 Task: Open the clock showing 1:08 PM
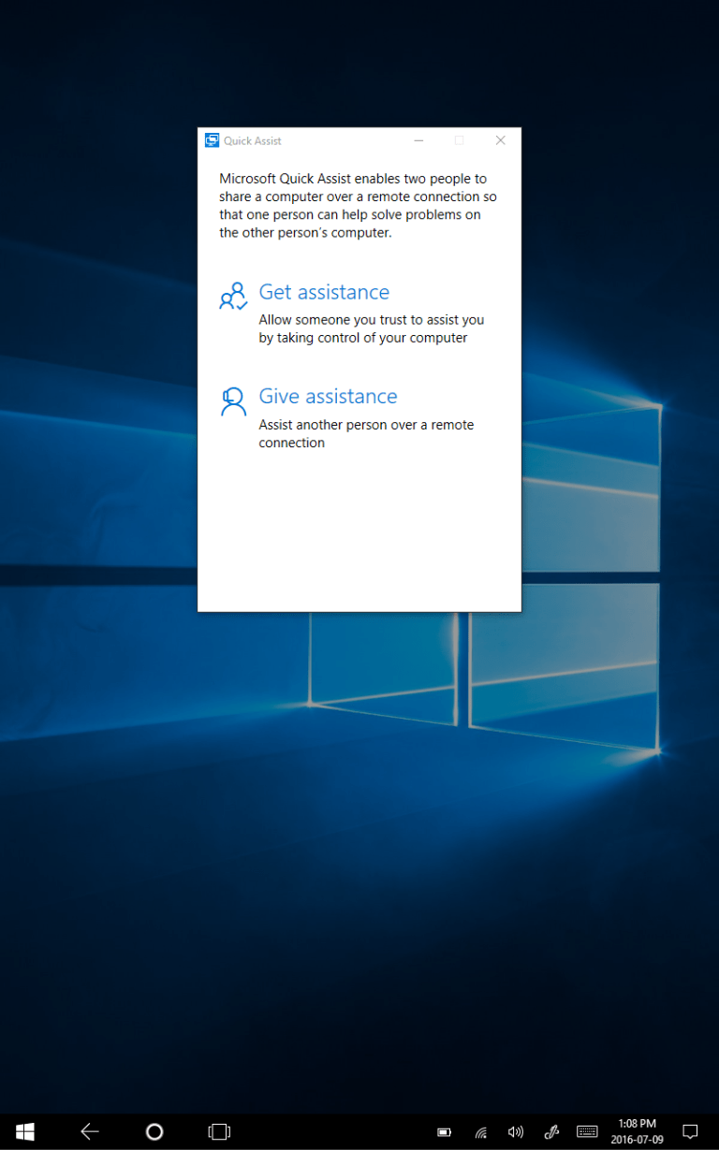click(x=638, y=1131)
